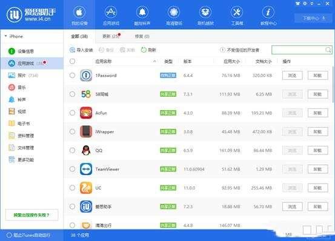Select the Aisi Assistant row radio button
This screenshot has height=241, width=335.
pyautogui.click(x=72, y=206)
